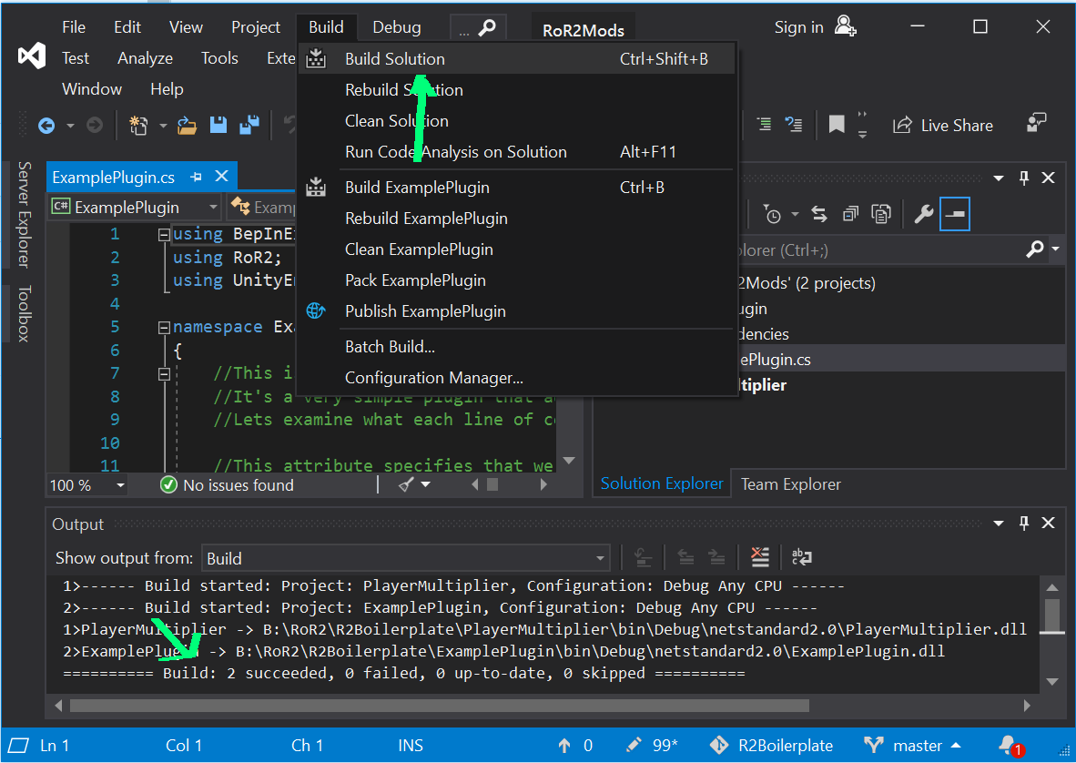Viewport: 1076px width, 763px height.
Task: Click Sync with Active Document icon
Action: 819,215
